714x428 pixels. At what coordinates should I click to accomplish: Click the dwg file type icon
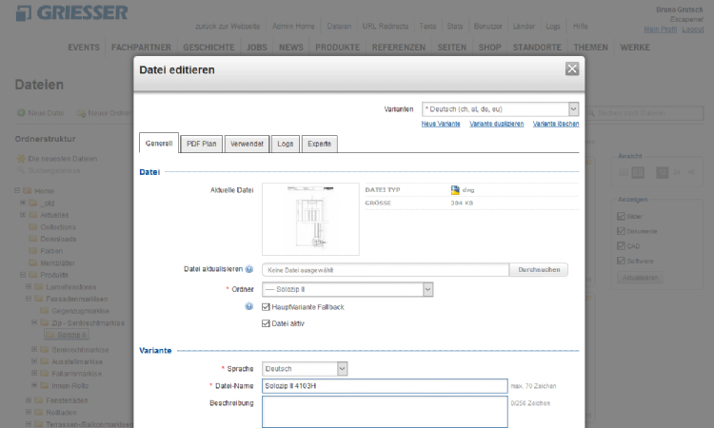point(455,189)
